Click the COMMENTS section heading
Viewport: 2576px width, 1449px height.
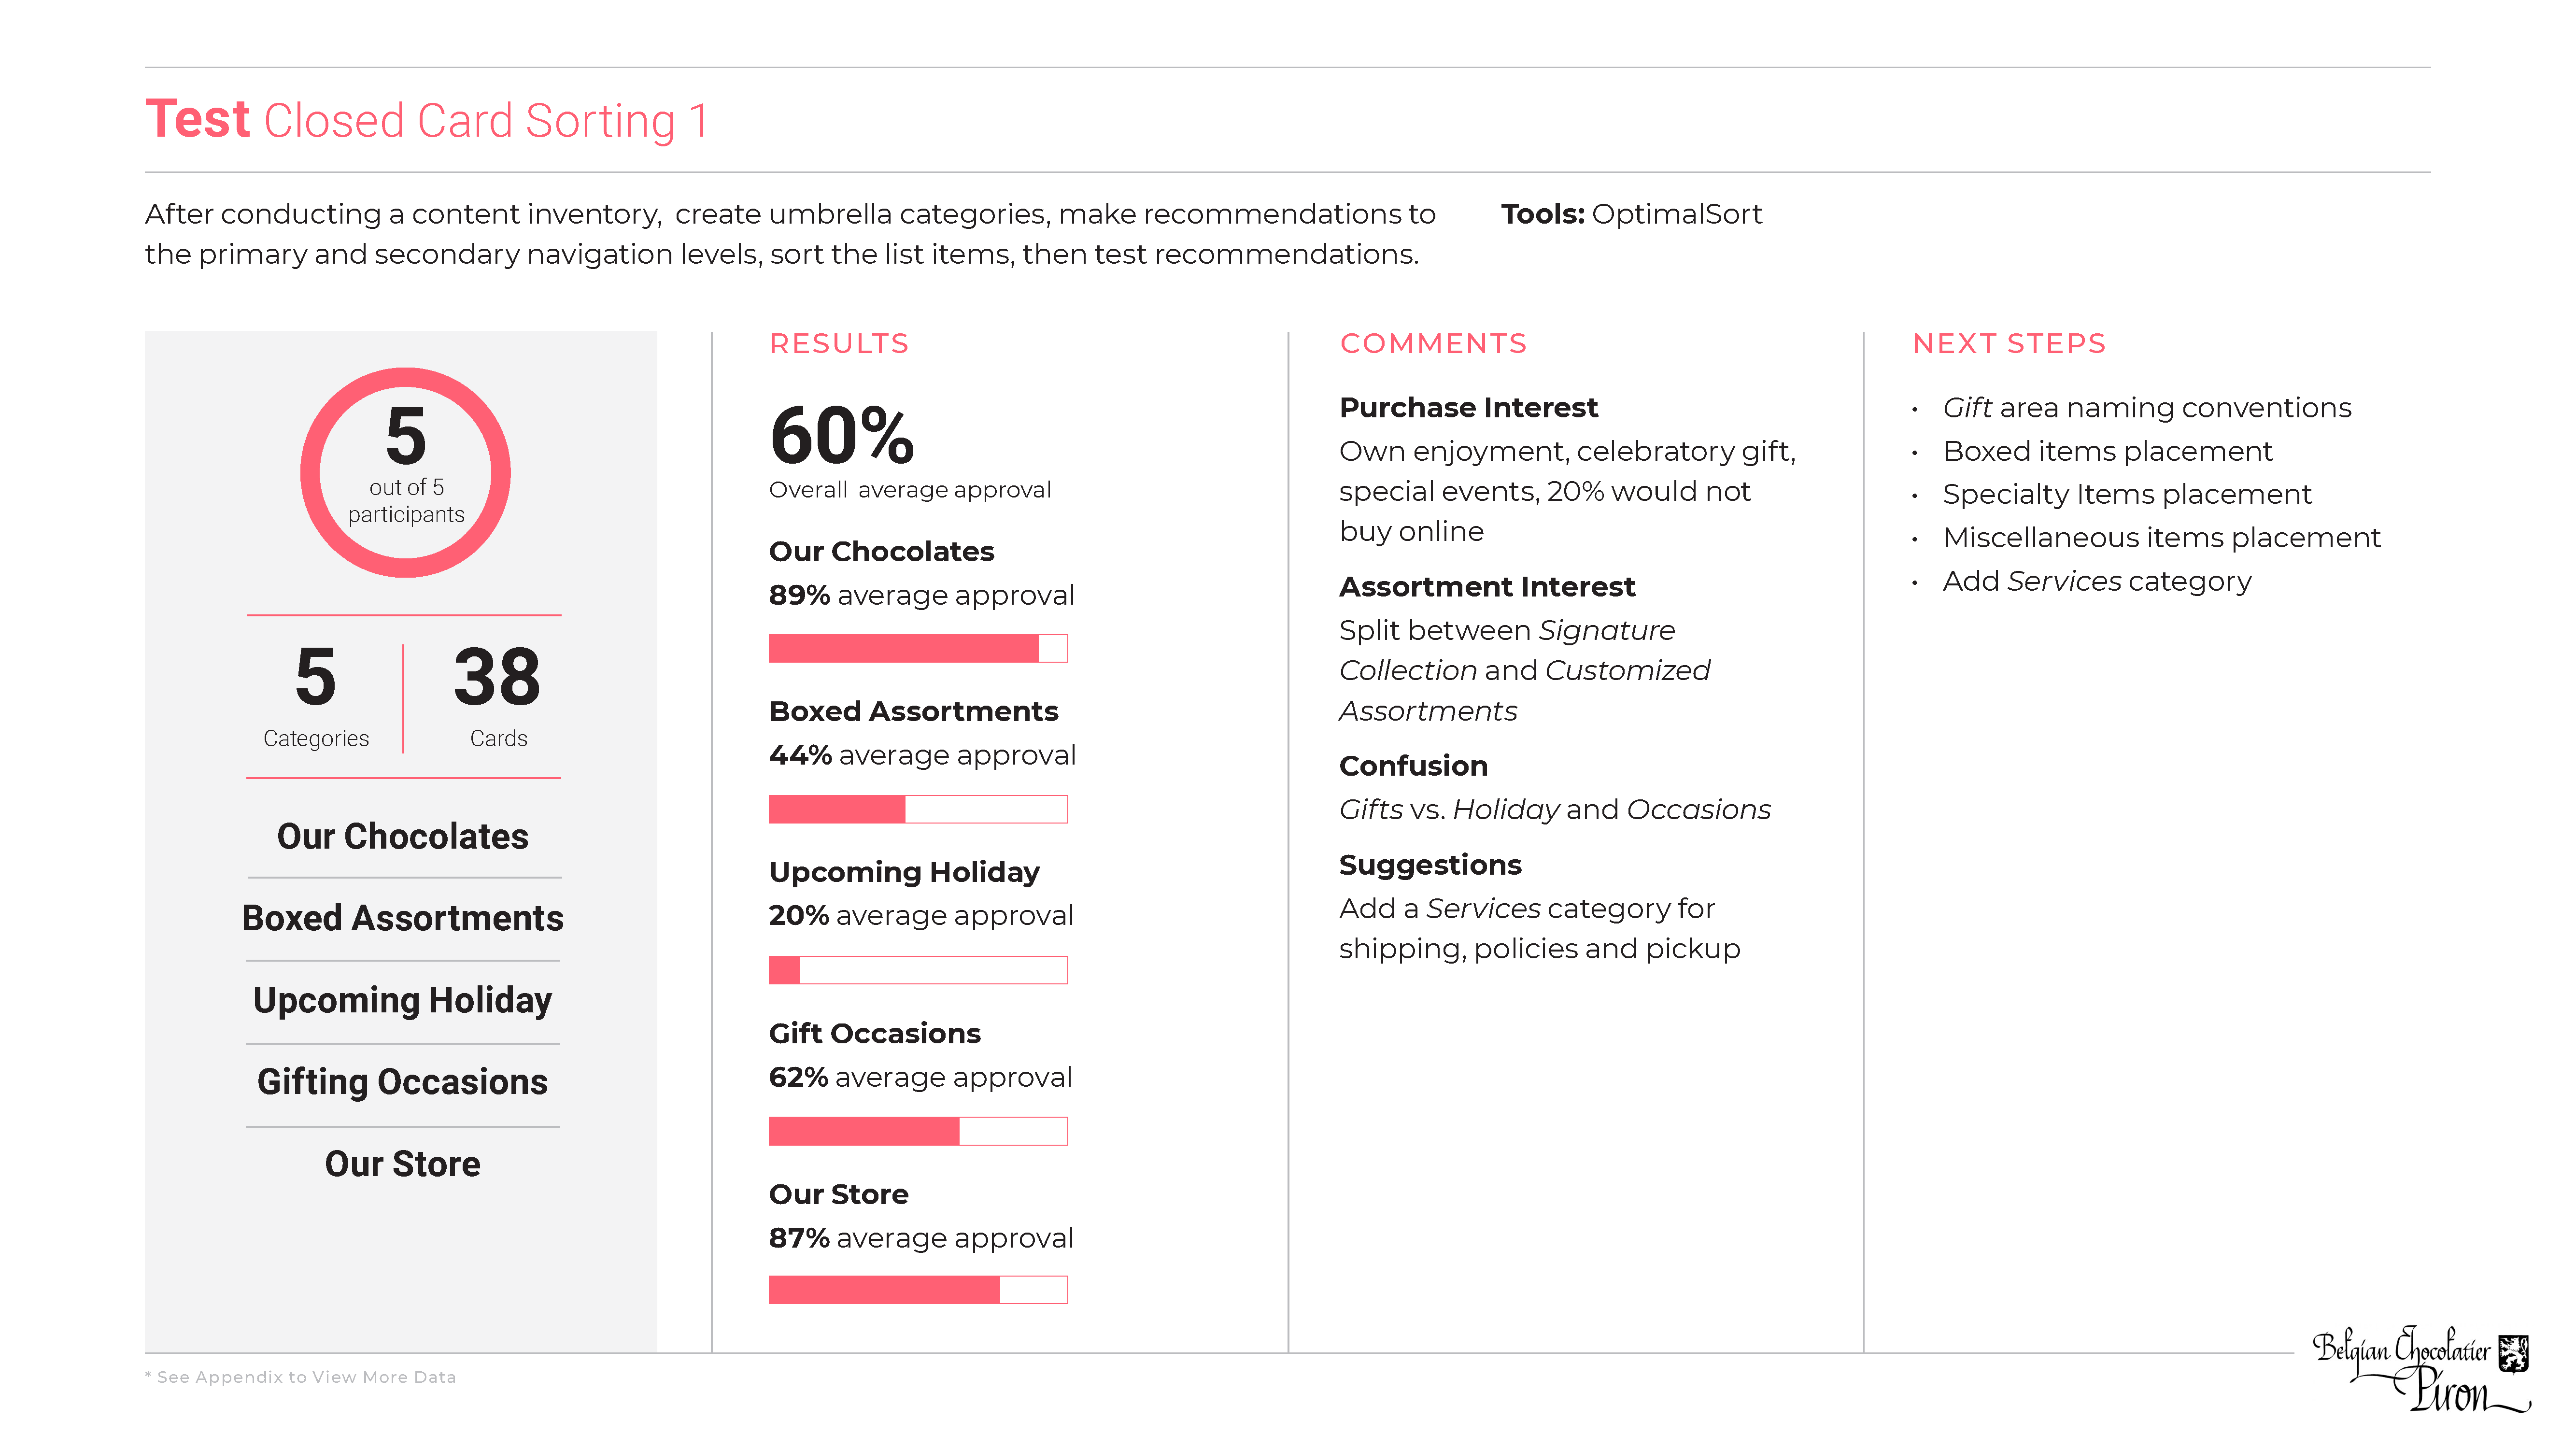click(x=1432, y=344)
